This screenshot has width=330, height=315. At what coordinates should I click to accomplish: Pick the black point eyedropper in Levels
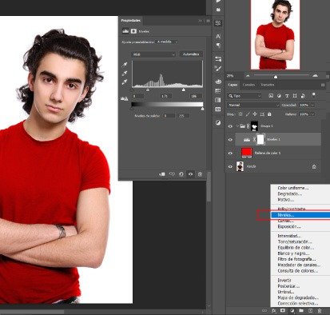(x=125, y=65)
